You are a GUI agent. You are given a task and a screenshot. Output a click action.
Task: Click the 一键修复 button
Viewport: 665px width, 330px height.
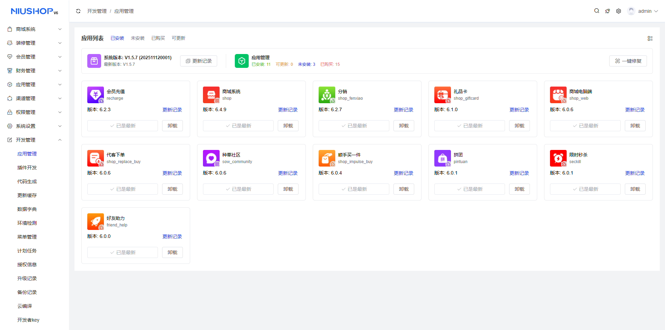[x=628, y=61]
